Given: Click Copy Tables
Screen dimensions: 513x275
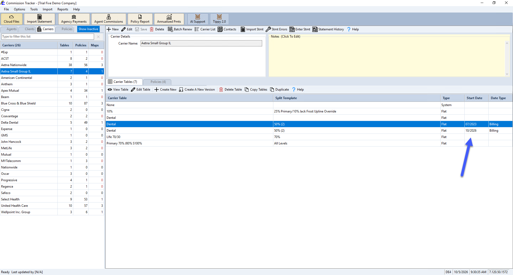Looking at the screenshot, I should pyautogui.click(x=256, y=90).
